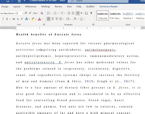Open the Layout tab
The image size is (145, 114).
click(17, 6)
